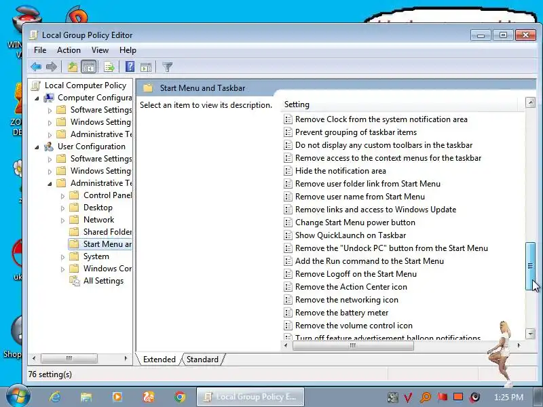The image size is (543, 407).
Task: Click the red V tray icon
Action: click(x=409, y=398)
